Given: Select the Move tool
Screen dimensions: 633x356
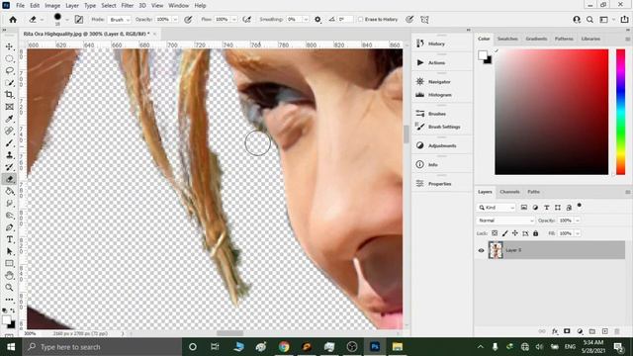Looking at the screenshot, I should tap(9, 46).
